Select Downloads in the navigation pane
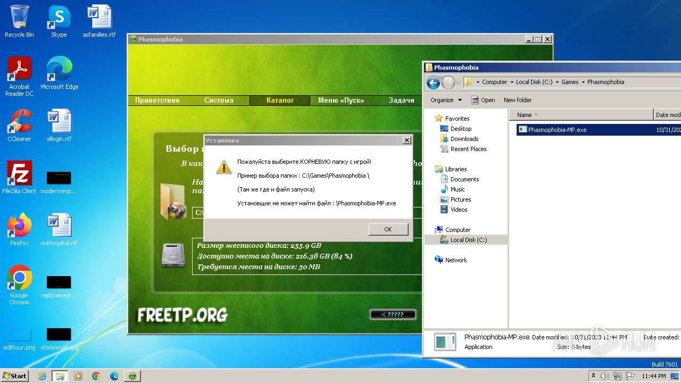 click(464, 139)
